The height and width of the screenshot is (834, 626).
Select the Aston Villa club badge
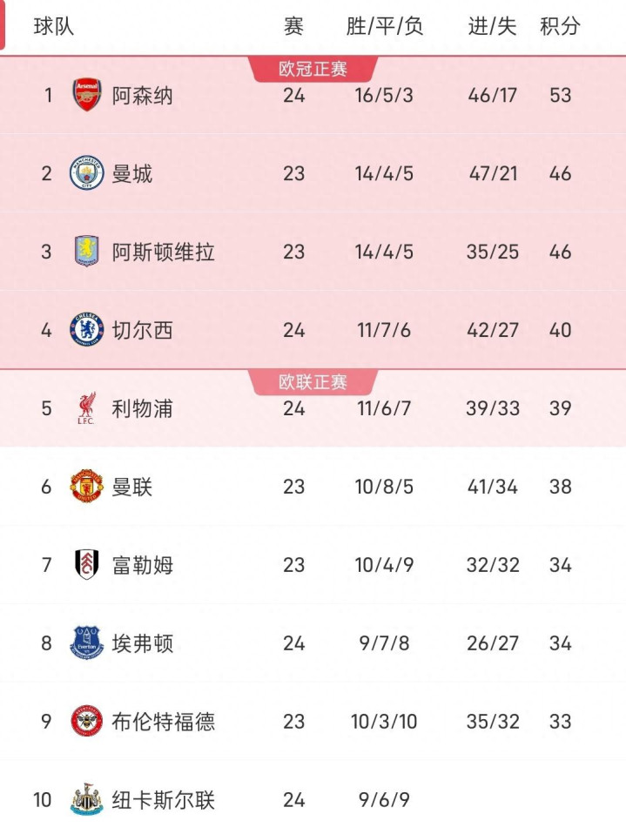[87, 252]
